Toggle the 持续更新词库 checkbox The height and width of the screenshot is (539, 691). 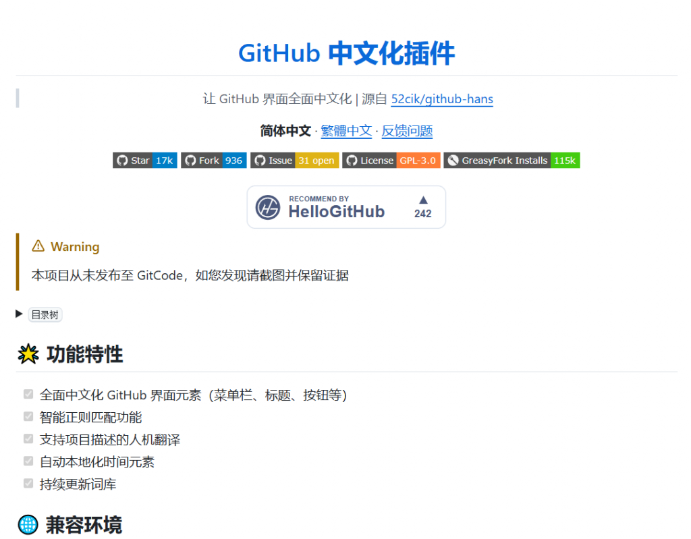(x=28, y=484)
